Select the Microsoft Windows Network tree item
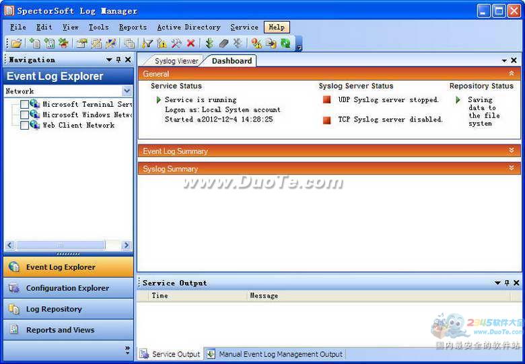525x364 pixels. 87,115
